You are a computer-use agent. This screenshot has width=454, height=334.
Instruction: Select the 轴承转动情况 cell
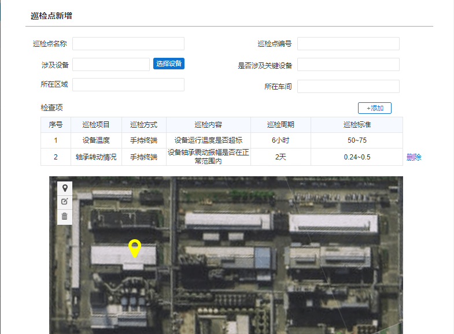[96, 157]
